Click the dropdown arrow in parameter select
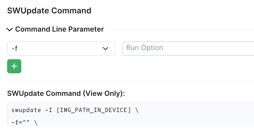This screenshot has height=131, width=254. click(105, 49)
